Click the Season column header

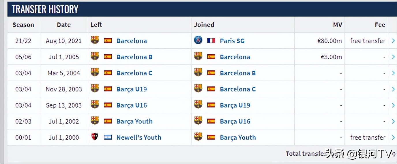pos(23,25)
